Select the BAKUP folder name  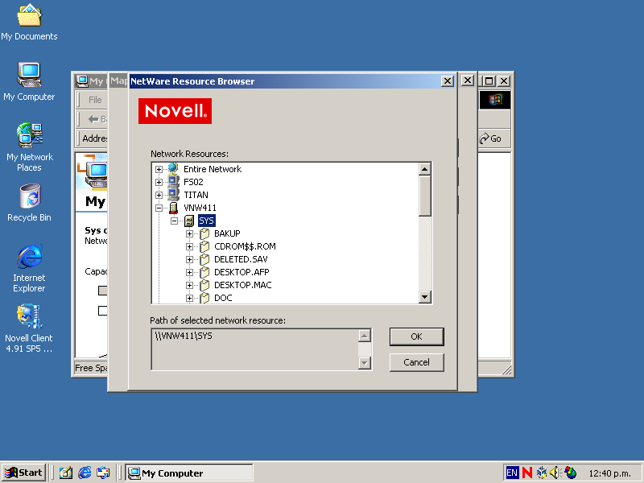pos(227,233)
